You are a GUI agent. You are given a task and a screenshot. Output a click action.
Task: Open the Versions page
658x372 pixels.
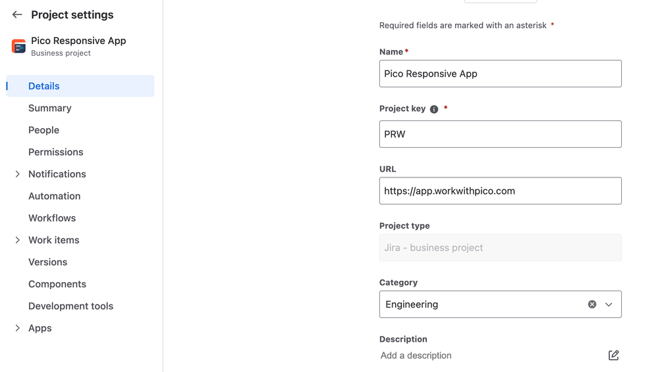pyautogui.click(x=48, y=262)
